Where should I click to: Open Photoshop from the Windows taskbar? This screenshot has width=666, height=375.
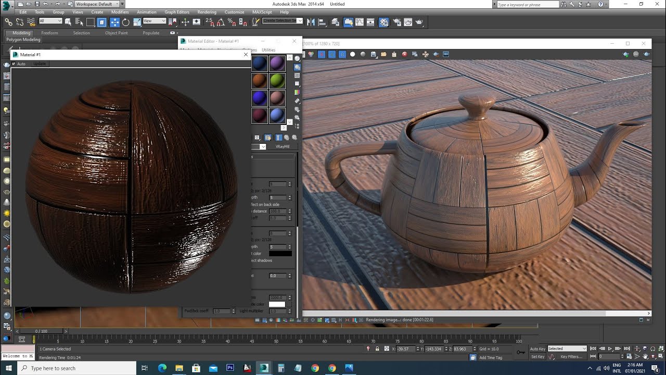click(x=230, y=368)
